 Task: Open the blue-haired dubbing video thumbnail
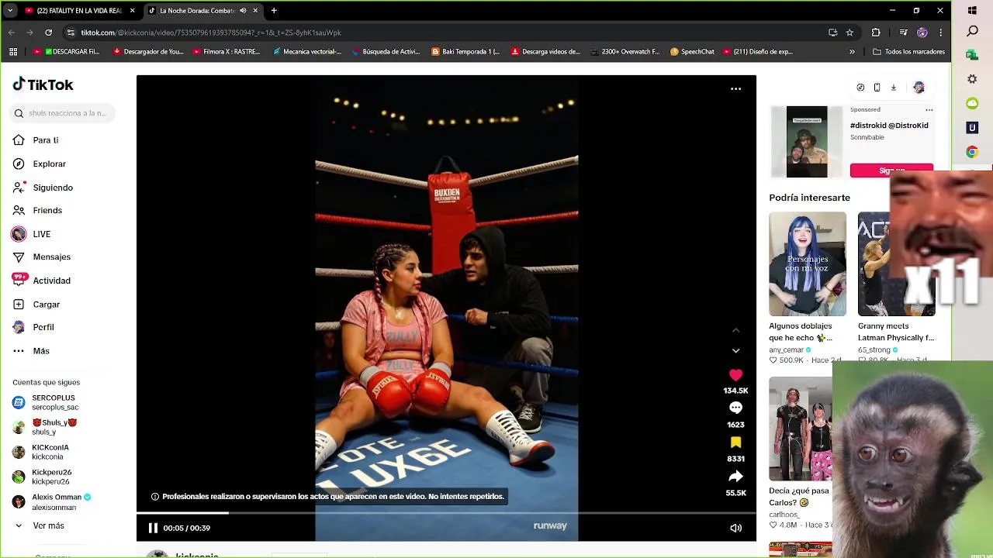pos(808,264)
